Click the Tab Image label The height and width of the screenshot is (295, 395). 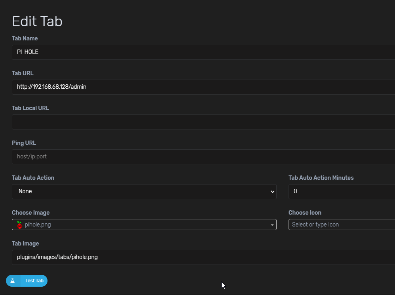coord(25,244)
